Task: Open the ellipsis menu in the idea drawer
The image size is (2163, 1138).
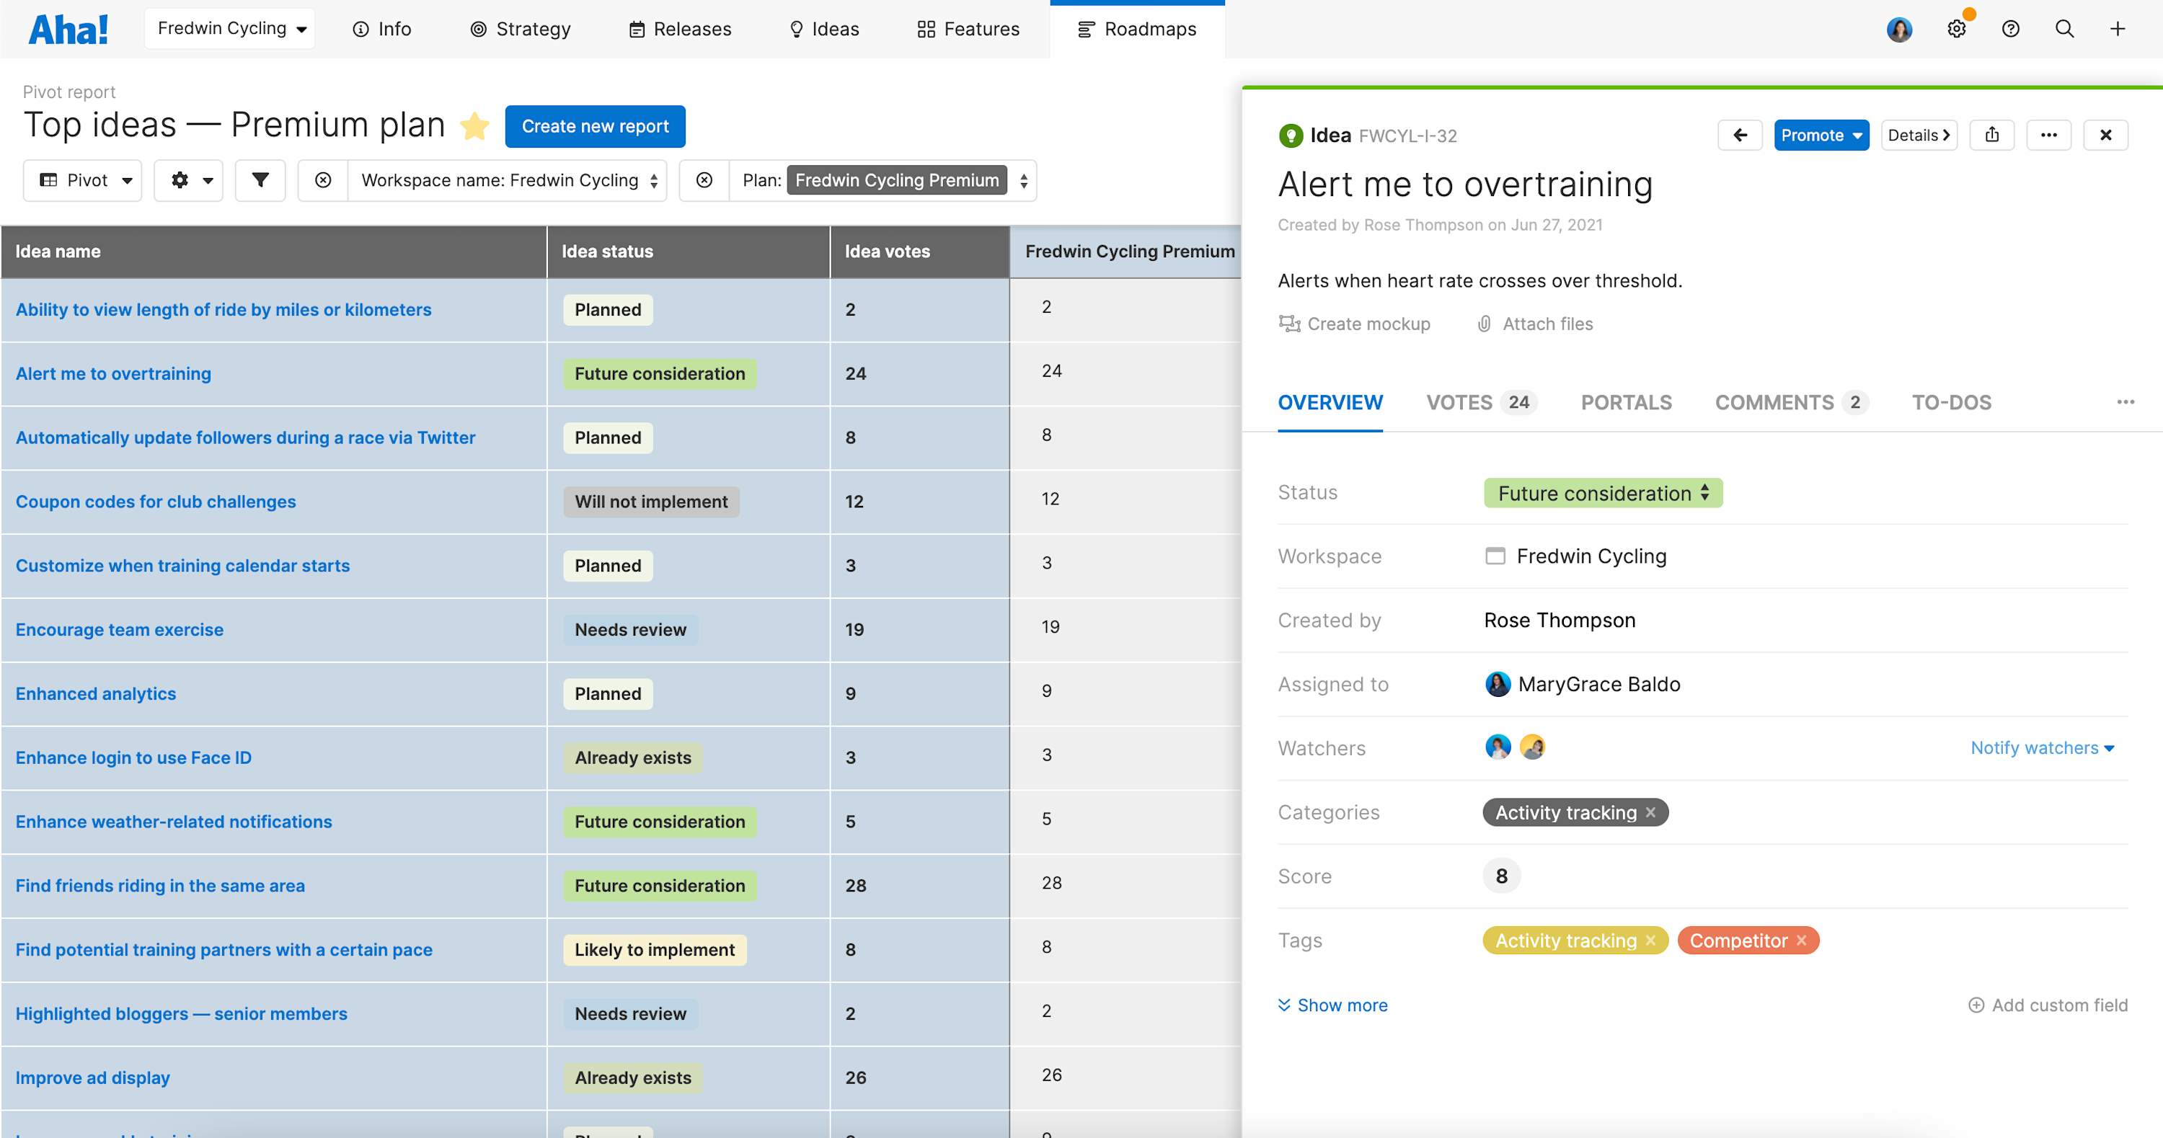Action: 2049,134
